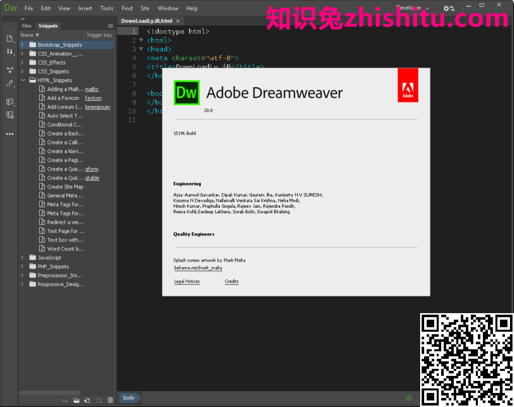Click the body tag selector
Screen dimensions: 514x407
(129, 397)
